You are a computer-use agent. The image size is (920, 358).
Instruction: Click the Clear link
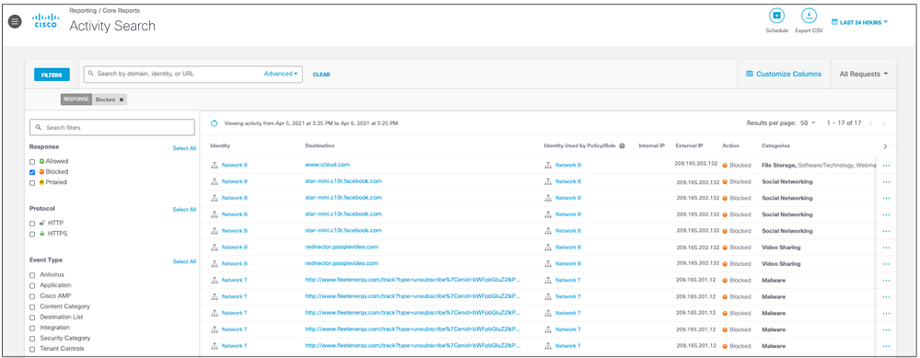coord(321,75)
